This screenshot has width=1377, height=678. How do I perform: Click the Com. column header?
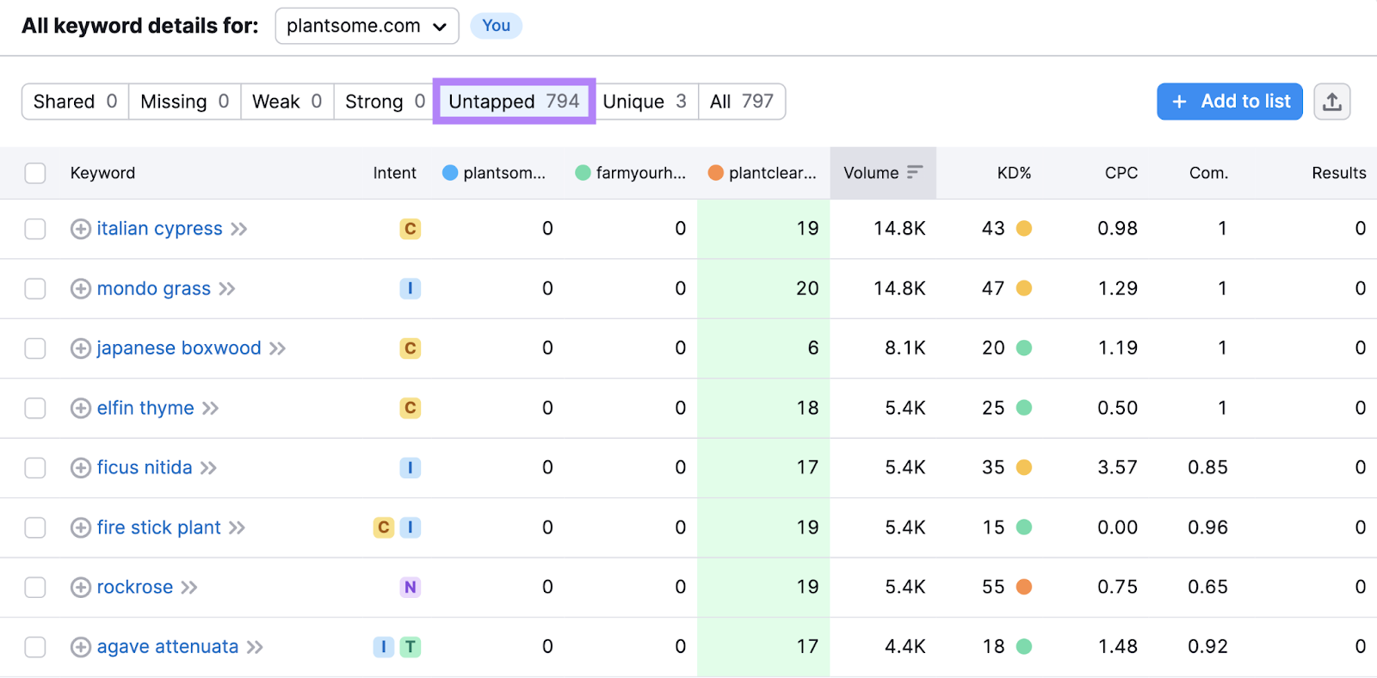(1208, 173)
